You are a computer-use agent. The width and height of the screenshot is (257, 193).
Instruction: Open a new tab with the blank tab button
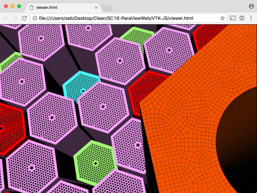(x=107, y=8)
